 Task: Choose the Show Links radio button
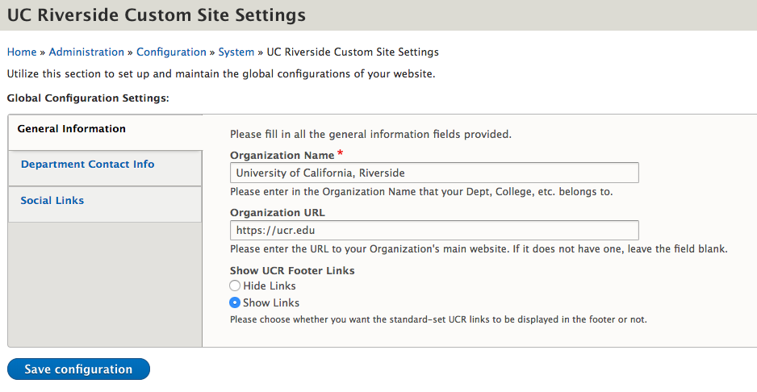[235, 303]
